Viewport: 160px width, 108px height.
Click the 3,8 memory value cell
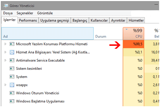pos(152,44)
